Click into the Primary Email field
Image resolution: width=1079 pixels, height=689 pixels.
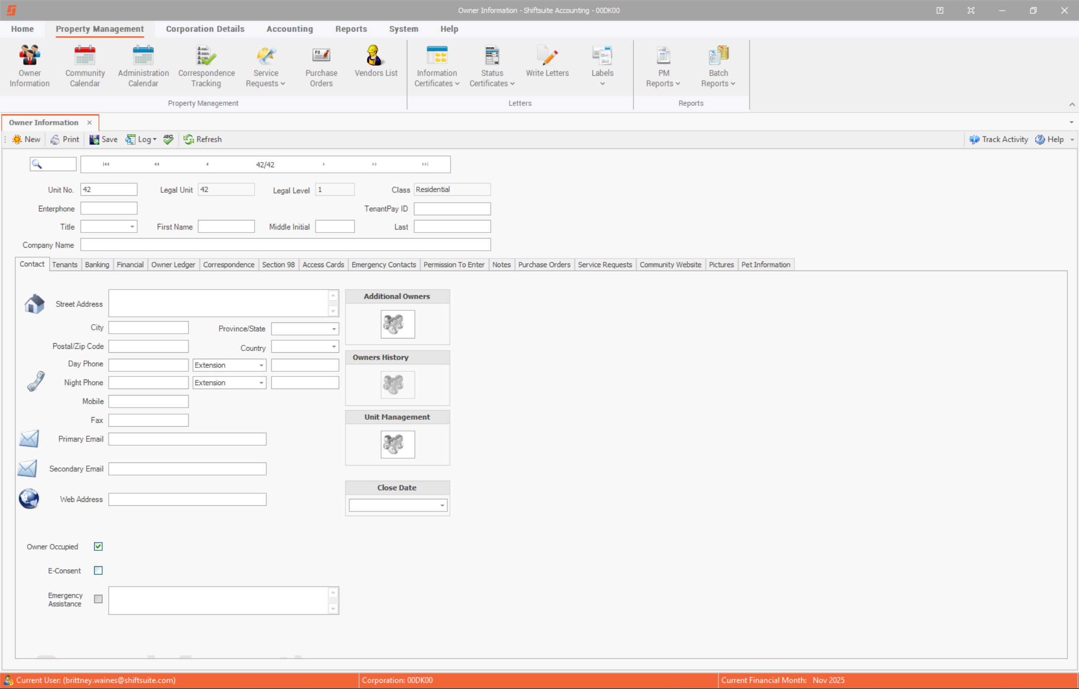[187, 439]
